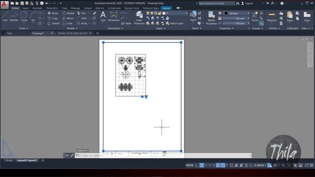Click the black ByLayer color swatch
This screenshot has height=177, width=315.
pos(226,13)
